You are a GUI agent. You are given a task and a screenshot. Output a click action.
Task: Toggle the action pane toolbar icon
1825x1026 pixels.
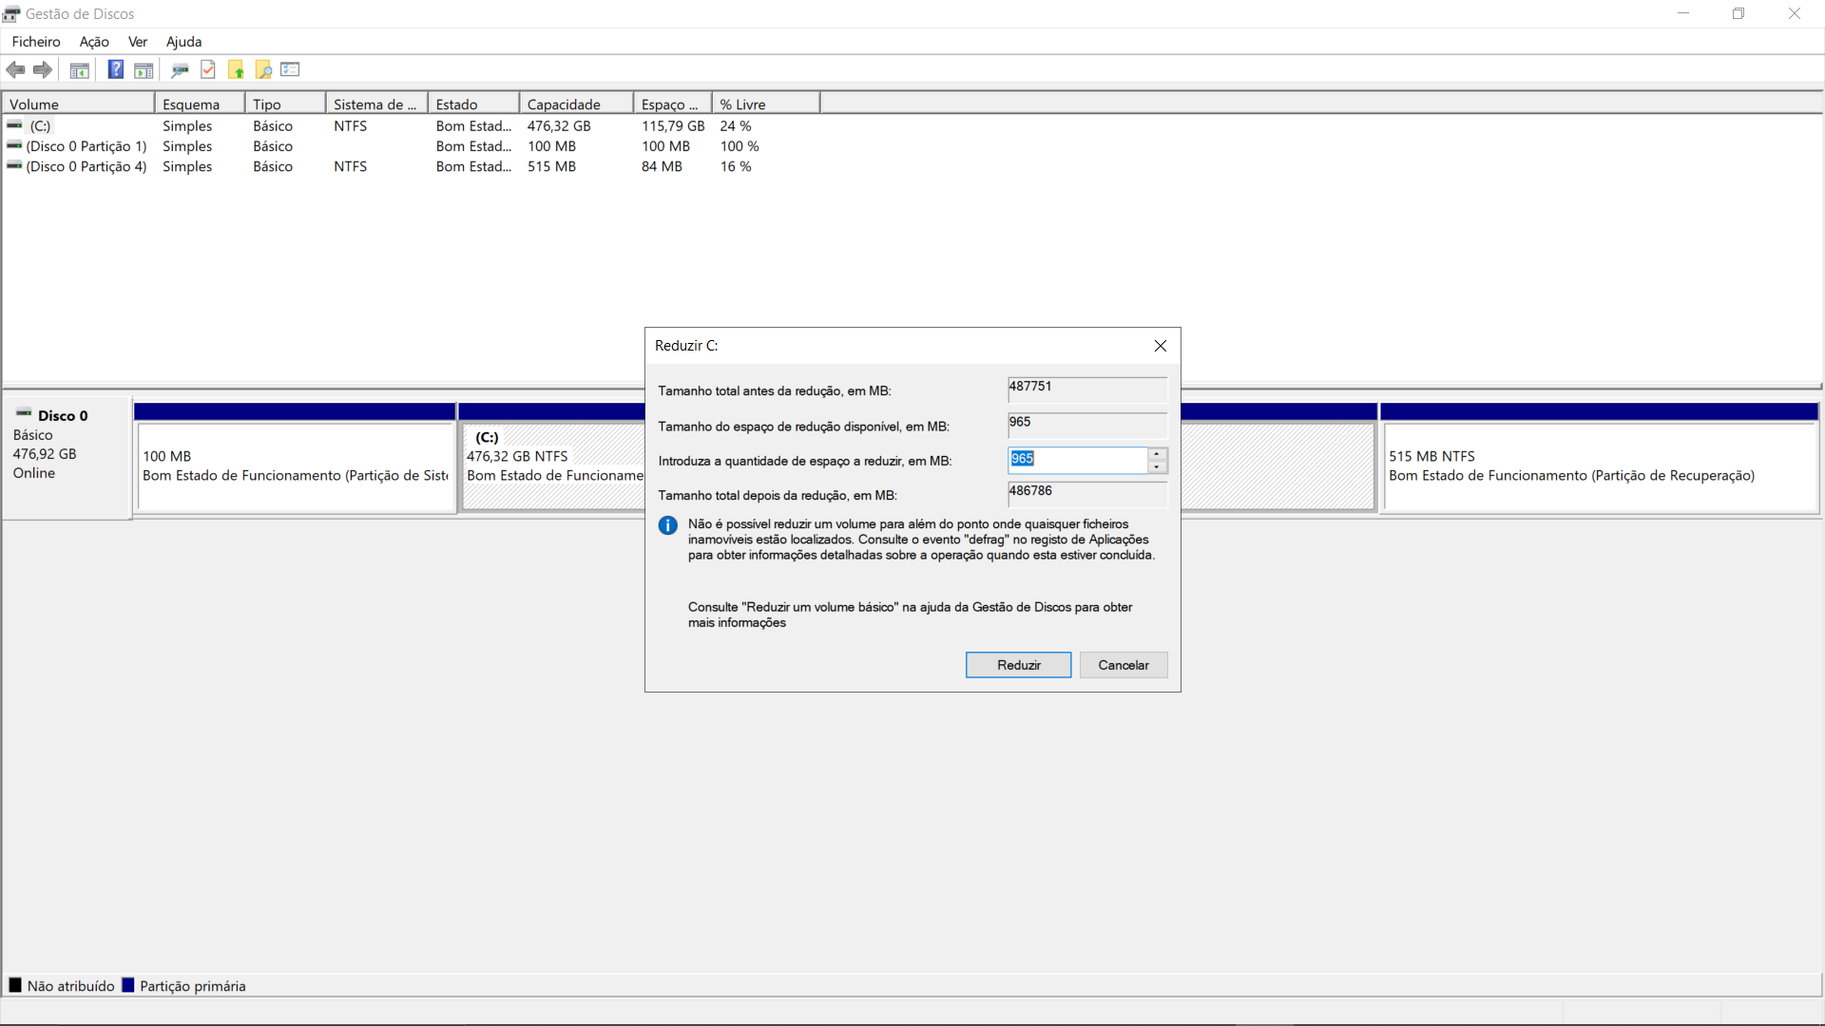144,69
